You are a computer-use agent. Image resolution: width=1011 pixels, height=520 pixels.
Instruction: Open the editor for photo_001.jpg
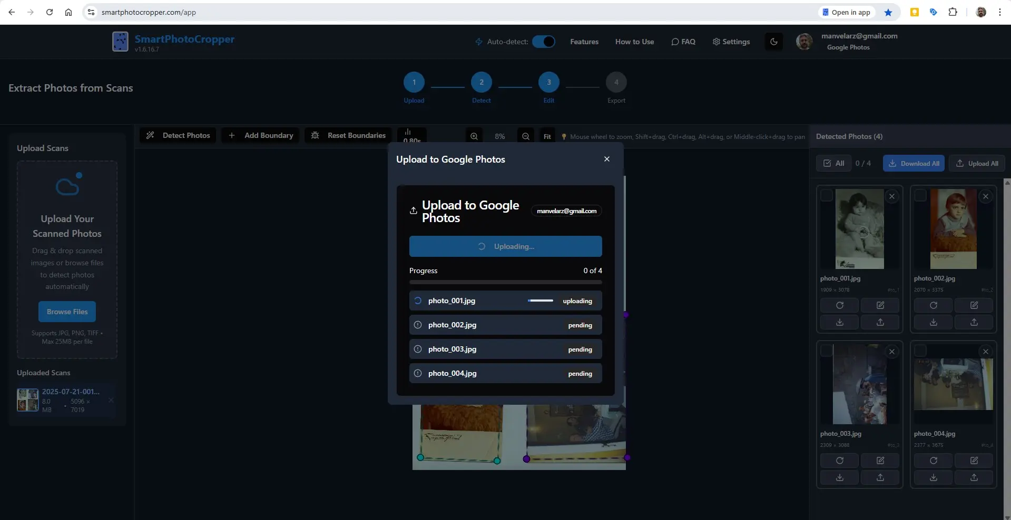(x=880, y=305)
